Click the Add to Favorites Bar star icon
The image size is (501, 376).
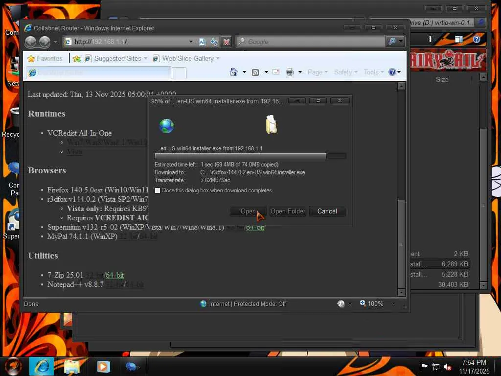click(x=77, y=59)
